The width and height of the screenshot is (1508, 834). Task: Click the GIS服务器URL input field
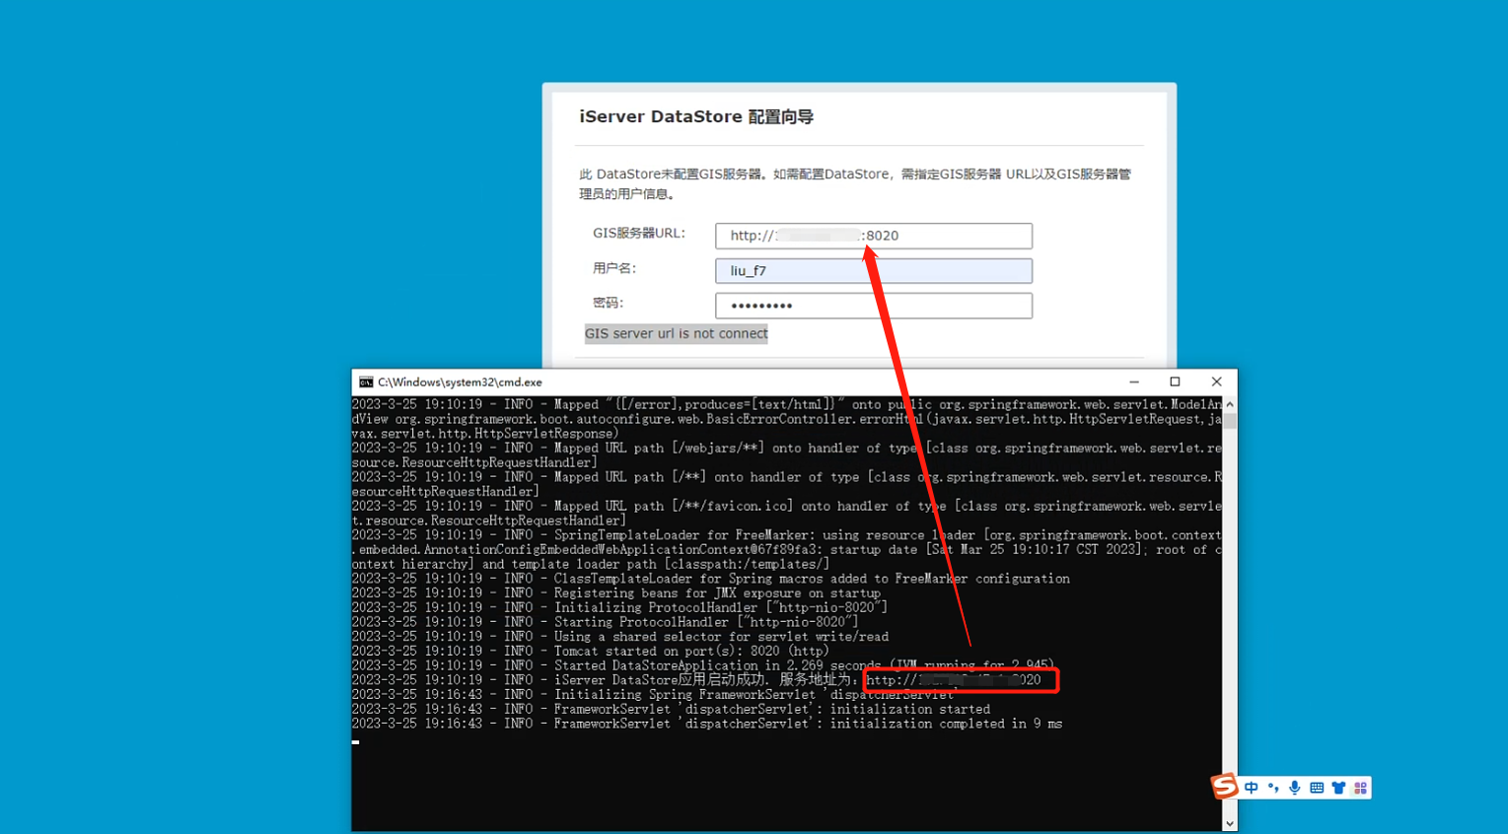[873, 236]
